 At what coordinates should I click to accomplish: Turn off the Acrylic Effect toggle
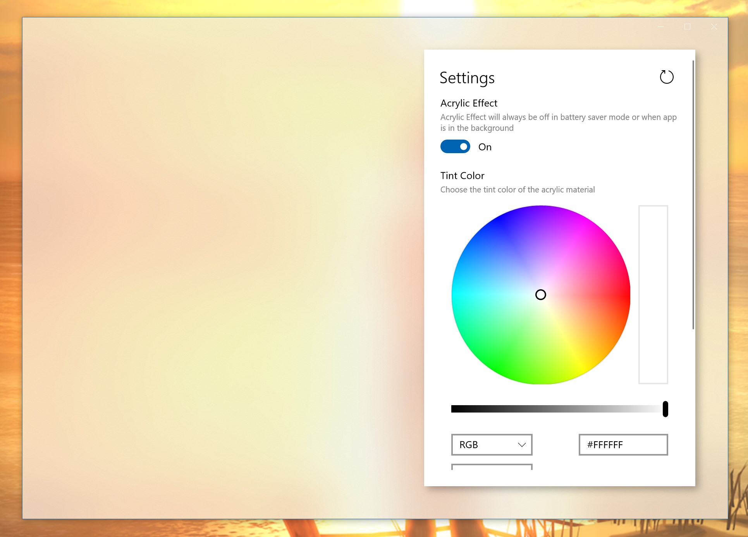pyautogui.click(x=455, y=147)
